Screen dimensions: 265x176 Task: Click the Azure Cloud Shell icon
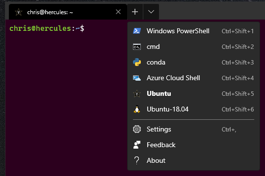[137, 78]
